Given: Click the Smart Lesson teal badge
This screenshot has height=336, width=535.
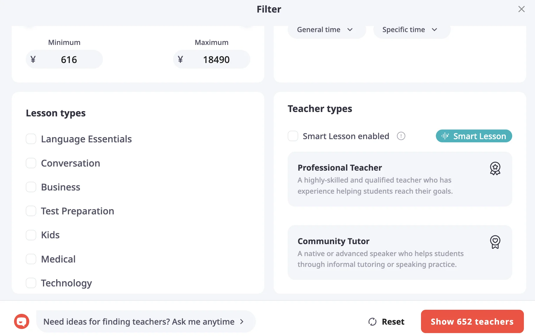Looking at the screenshot, I should coord(474,136).
